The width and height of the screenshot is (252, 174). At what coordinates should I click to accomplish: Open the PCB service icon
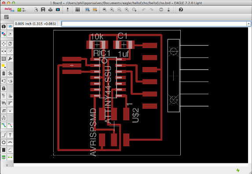[x=22, y=10]
